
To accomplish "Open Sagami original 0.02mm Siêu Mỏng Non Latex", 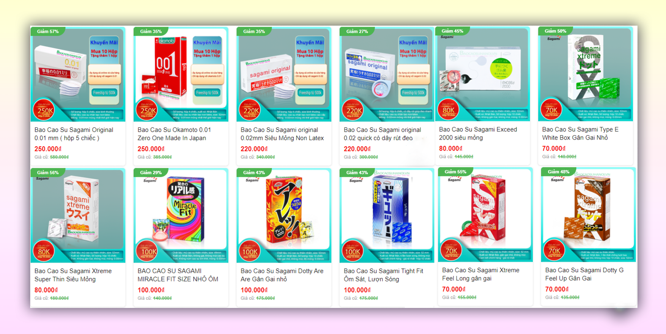I will coord(282,134).
